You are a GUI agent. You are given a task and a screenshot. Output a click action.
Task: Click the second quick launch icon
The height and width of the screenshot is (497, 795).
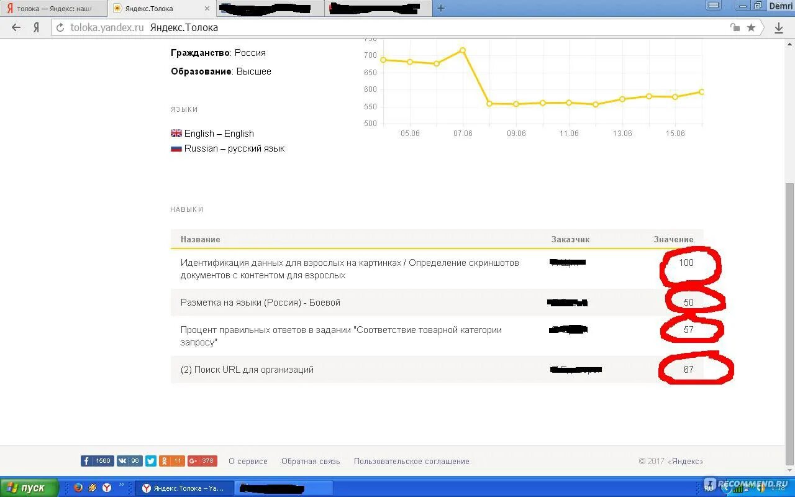pos(93,488)
